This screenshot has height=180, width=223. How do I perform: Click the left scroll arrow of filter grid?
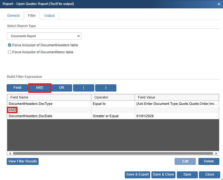[10, 153]
